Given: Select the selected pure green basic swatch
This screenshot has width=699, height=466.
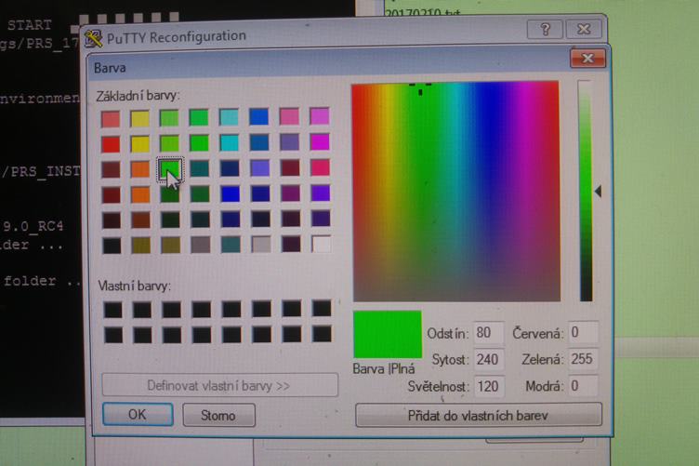Looking at the screenshot, I should [x=170, y=169].
